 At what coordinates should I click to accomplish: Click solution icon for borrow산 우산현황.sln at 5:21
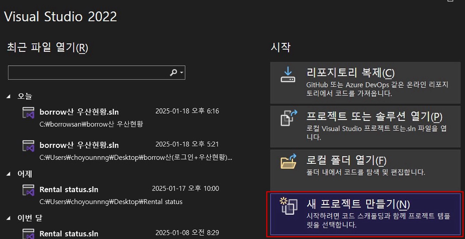[28, 146]
